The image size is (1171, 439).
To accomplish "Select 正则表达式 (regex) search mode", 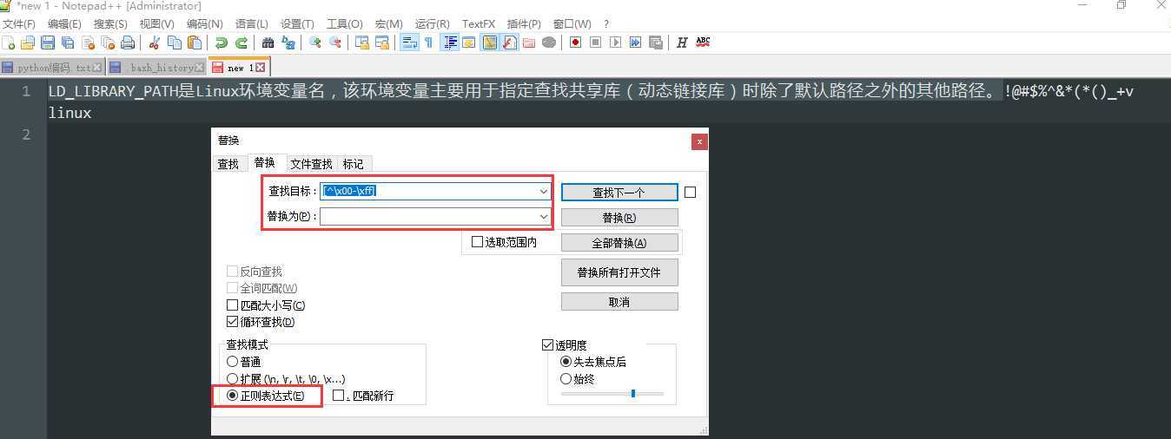I will [x=232, y=396].
